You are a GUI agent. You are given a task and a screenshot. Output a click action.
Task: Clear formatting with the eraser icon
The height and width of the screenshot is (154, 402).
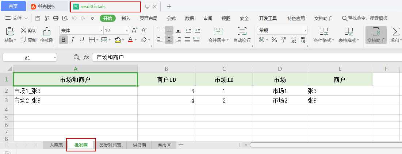pyautogui.click(x=143, y=40)
